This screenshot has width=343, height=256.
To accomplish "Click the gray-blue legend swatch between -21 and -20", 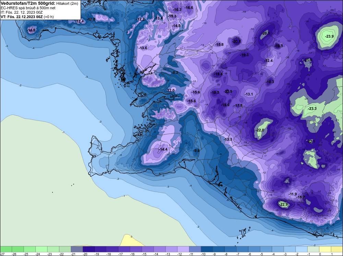I will 77,249.
